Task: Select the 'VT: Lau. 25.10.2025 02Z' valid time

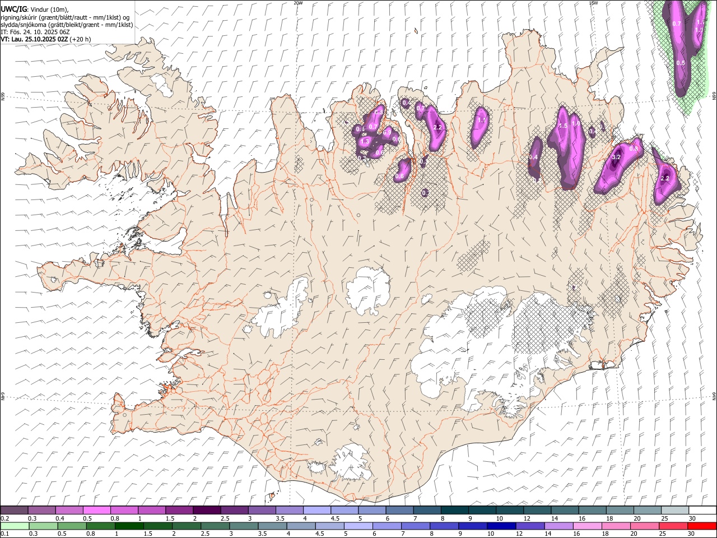Action: 34,39
